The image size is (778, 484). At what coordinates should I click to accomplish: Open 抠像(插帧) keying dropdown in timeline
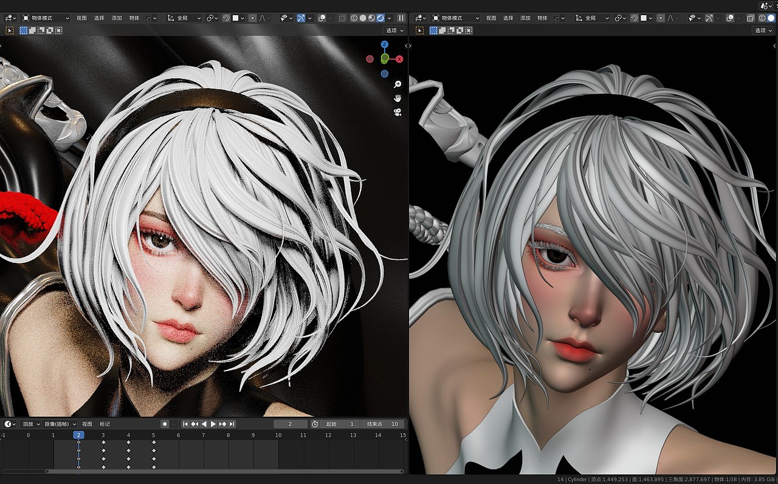pyautogui.click(x=60, y=424)
